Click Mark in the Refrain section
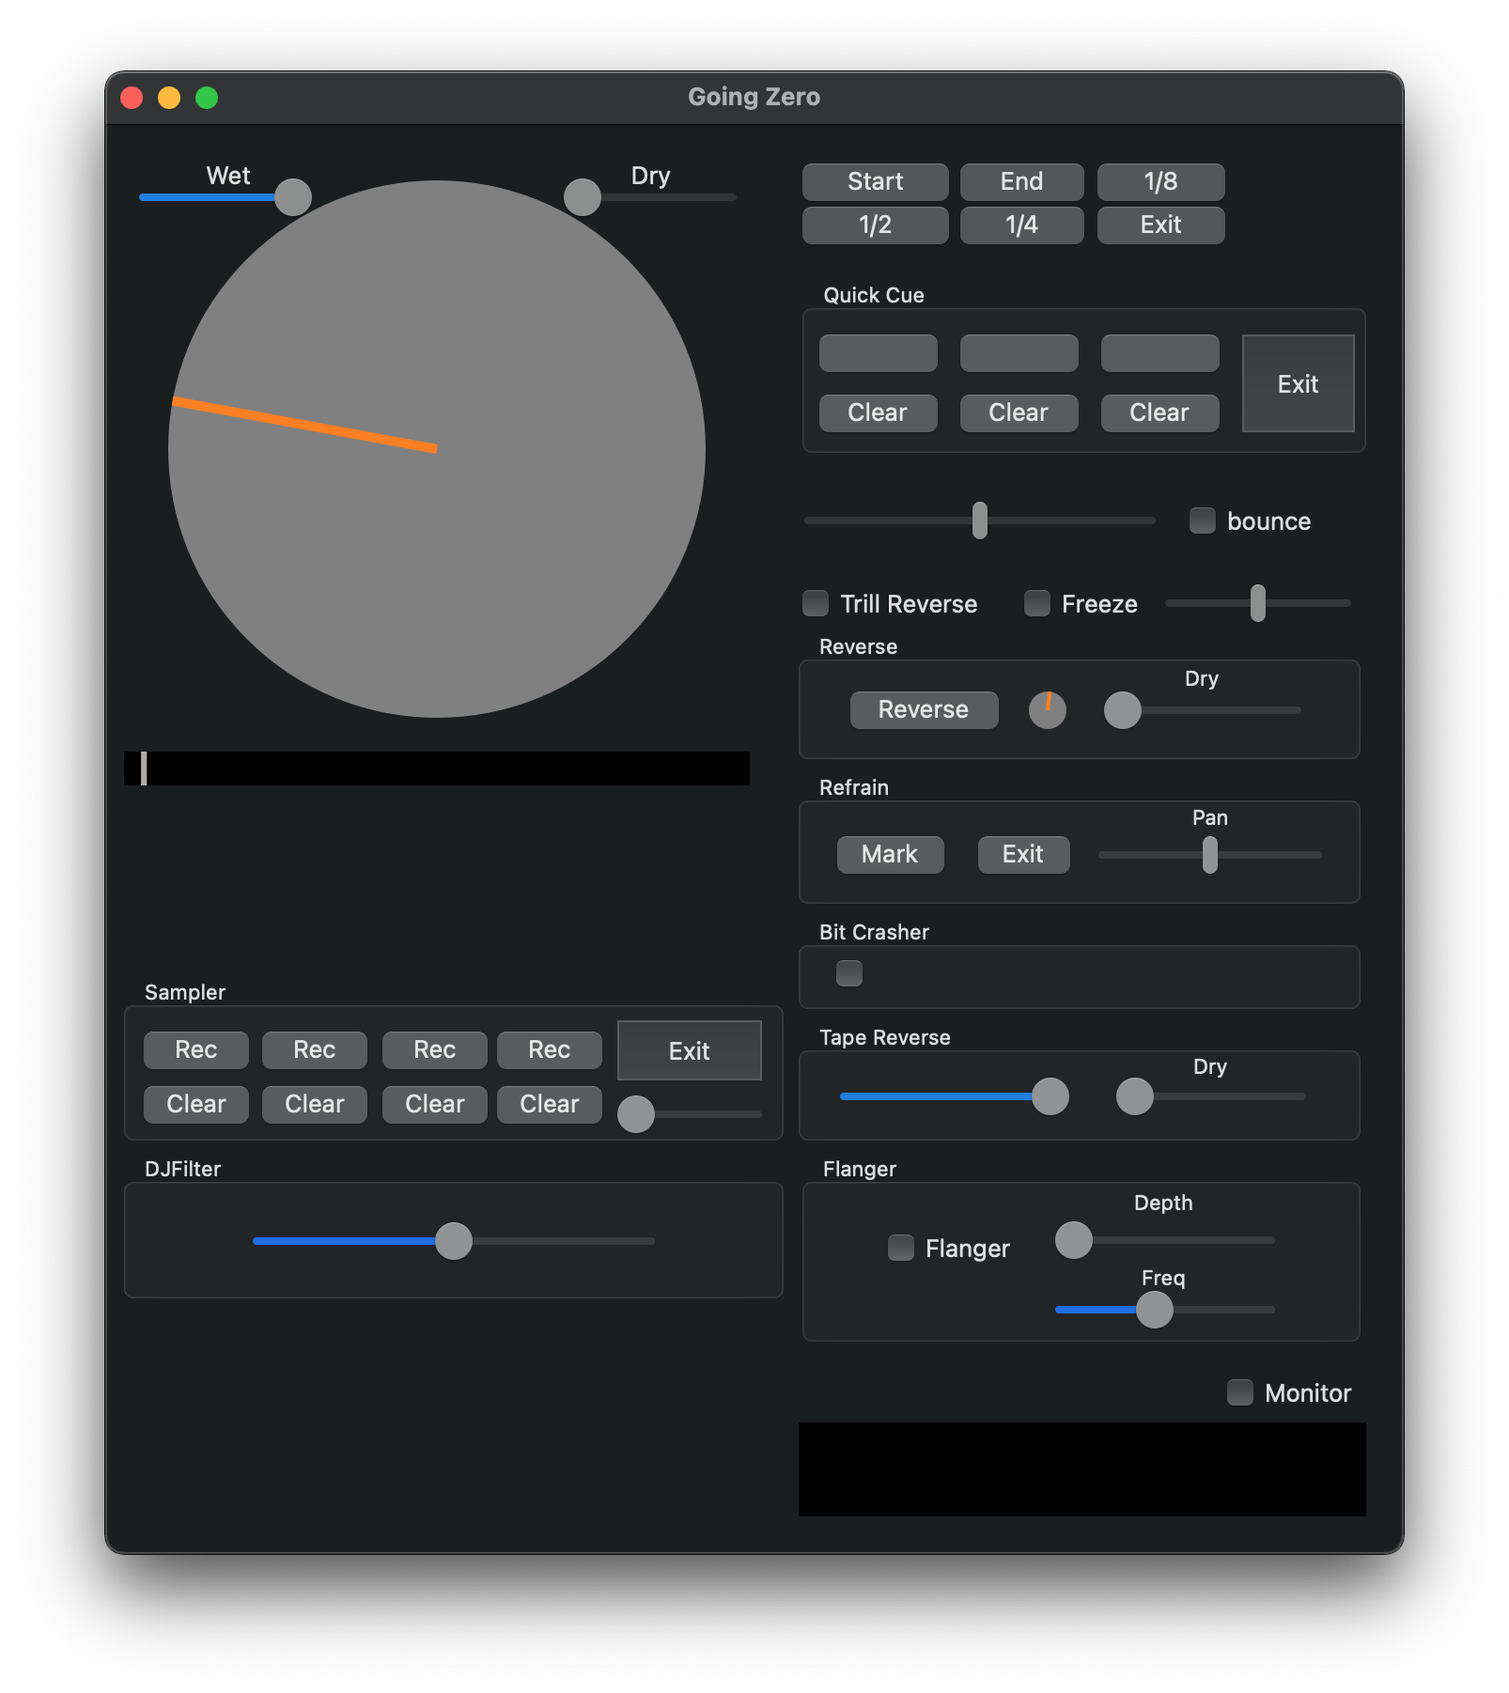This screenshot has height=1693, width=1509. point(889,854)
